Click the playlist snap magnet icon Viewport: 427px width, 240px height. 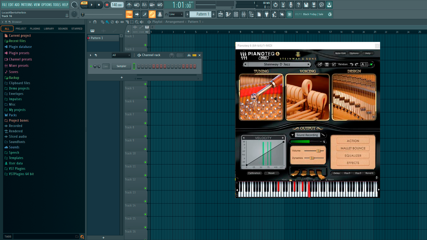point(95,22)
